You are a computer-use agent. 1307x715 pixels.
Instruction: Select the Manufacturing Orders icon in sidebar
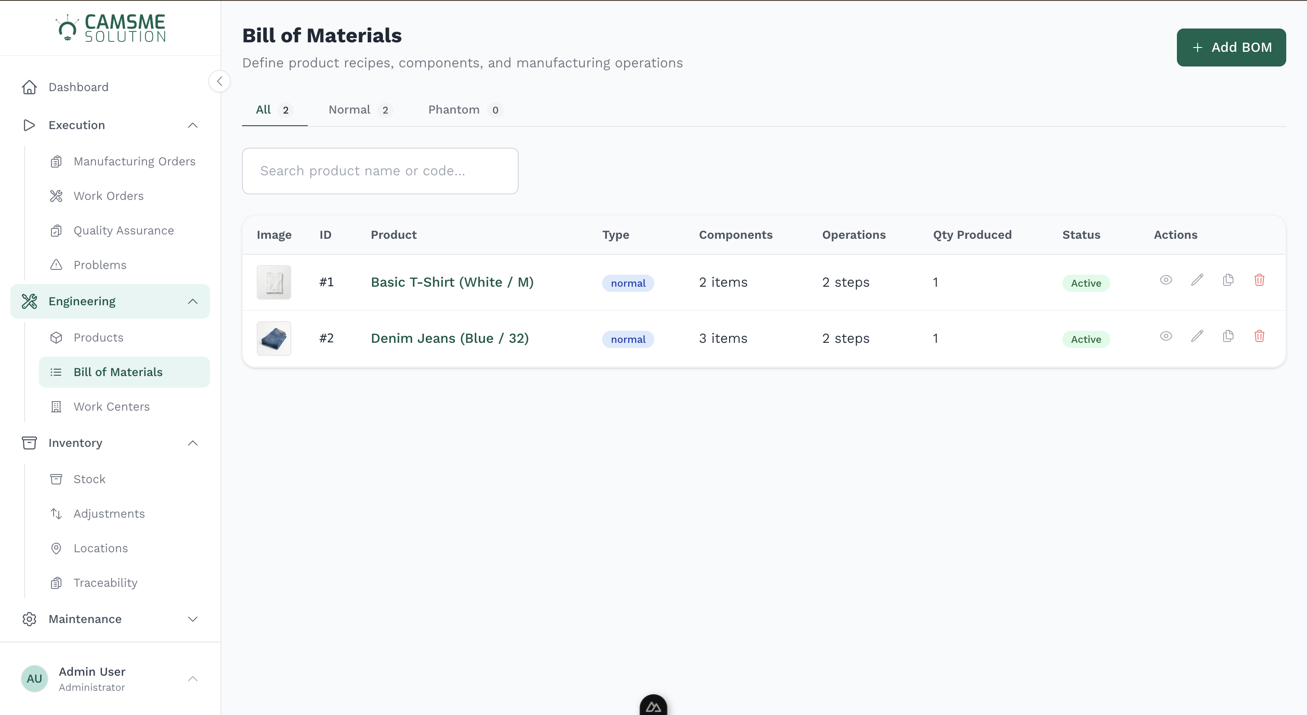(x=56, y=161)
